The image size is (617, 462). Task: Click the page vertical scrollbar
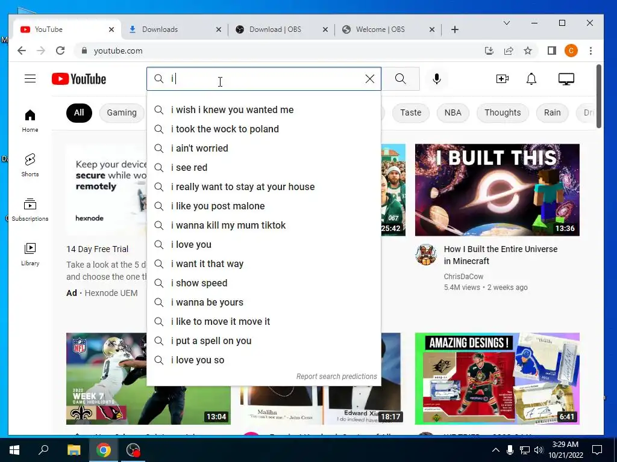599,96
